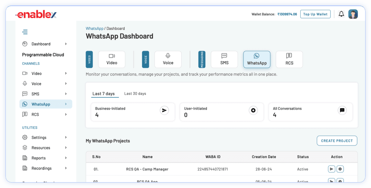Click the Creation Date column header
This screenshot has width=371, height=188.
(264, 157)
